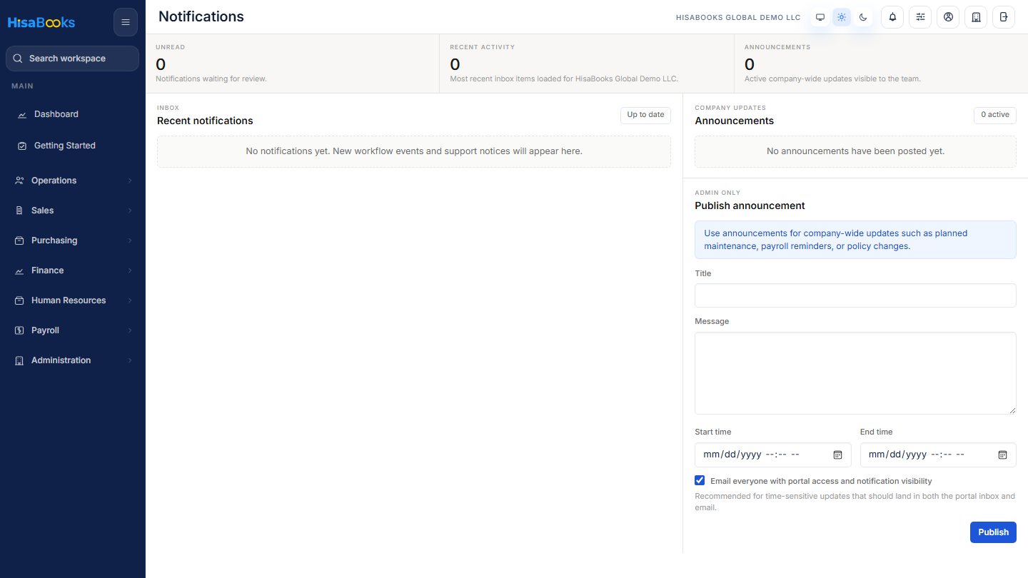Click the HISABOOKS GLOBAL DEMO LLC company name
The width and height of the screenshot is (1028, 578).
pyautogui.click(x=738, y=18)
